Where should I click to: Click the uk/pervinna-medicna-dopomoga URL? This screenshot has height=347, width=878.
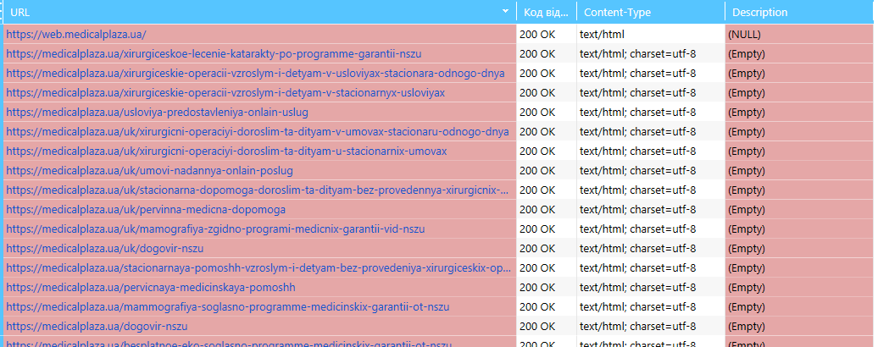[146, 210]
